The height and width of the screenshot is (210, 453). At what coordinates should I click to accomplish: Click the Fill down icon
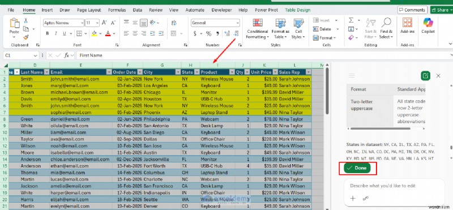[351, 29]
